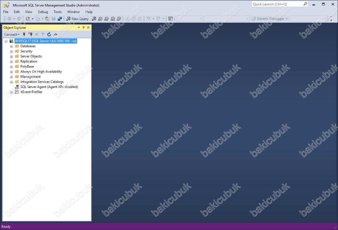
Task: Click the Navigate Backward arrow icon
Action: pyautogui.click(x=9, y=19)
